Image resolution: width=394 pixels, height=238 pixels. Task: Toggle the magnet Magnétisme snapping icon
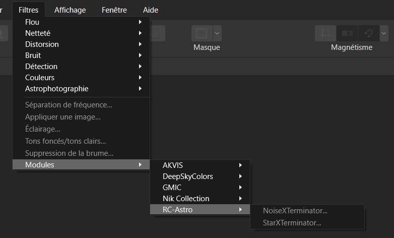(x=369, y=33)
